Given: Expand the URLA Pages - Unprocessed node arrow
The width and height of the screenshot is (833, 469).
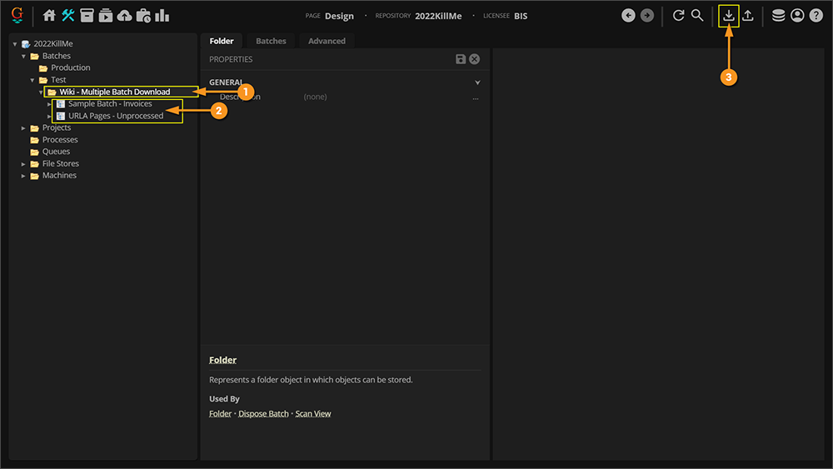Looking at the screenshot, I should point(49,116).
